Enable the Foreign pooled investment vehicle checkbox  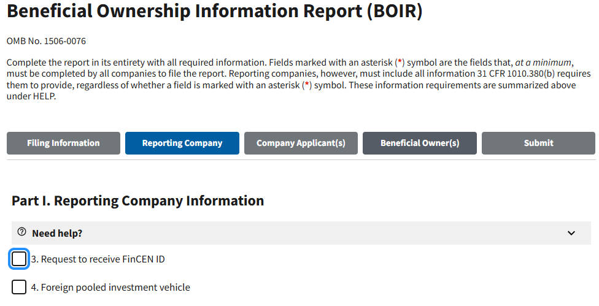tap(19, 287)
